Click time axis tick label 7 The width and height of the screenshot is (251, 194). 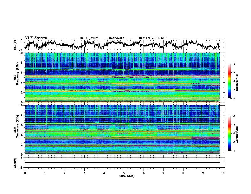[164, 173]
